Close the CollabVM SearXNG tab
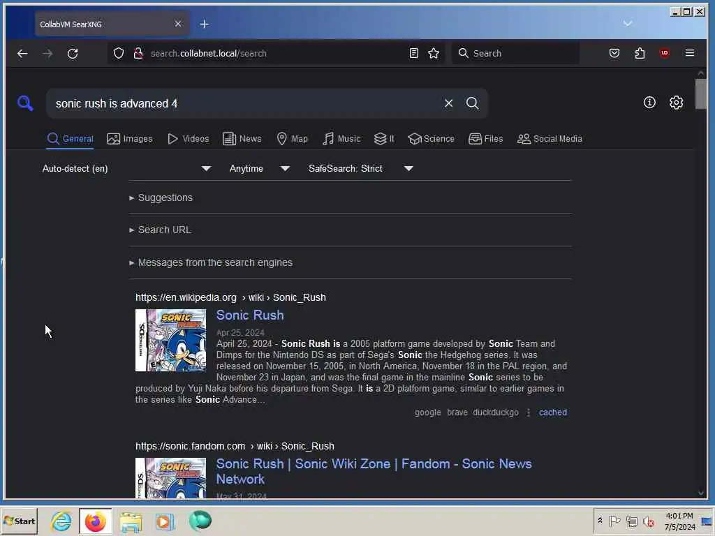The height and width of the screenshot is (536, 715). (x=178, y=24)
